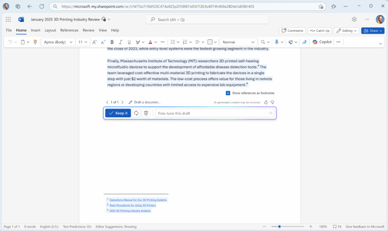Switch to the Layout tab
388x231 pixels.
[x=50, y=30]
